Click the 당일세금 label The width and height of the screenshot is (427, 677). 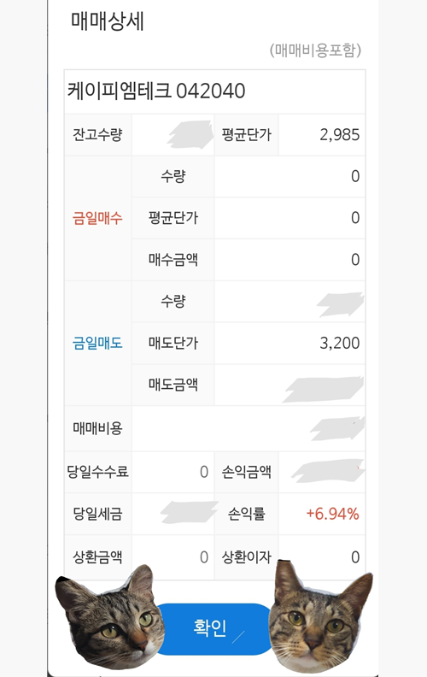click(98, 514)
